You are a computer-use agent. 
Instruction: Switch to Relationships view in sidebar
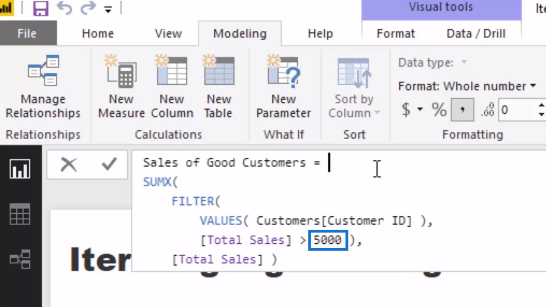(20, 259)
